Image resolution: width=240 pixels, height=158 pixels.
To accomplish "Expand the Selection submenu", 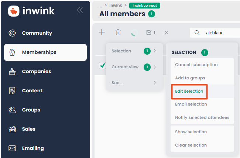I will (134, 51).
